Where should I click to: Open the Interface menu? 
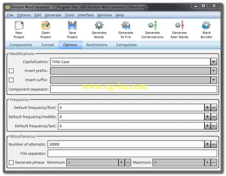pos(86,15)
